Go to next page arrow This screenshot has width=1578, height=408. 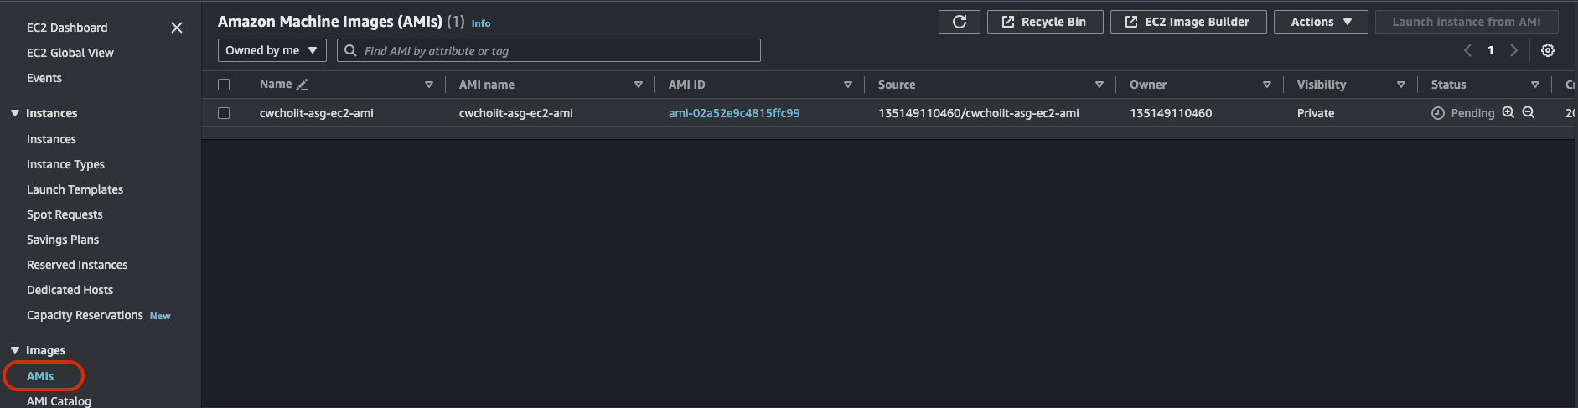[x=1513, y=50]
